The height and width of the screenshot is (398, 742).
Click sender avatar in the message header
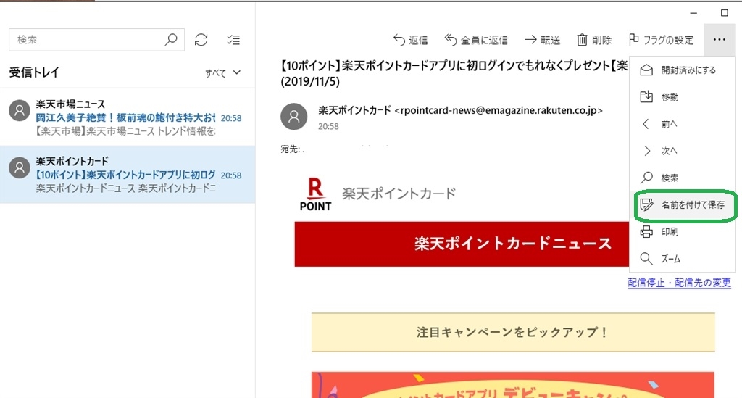(294, 117)
